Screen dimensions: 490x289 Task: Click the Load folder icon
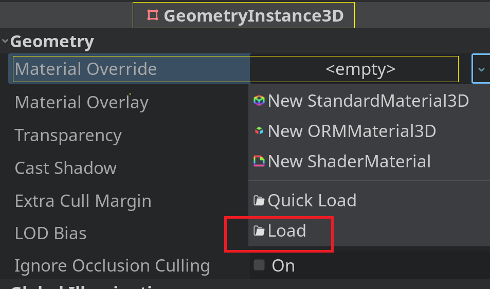pos(259,231)
